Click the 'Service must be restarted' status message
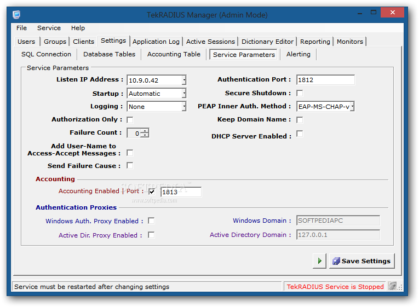This screenshot has width=419, height=307. [x=91, y=287]
